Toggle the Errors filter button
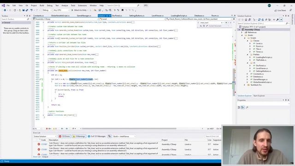This screenshot has width=295, height=166. click(x=65, y=136)
